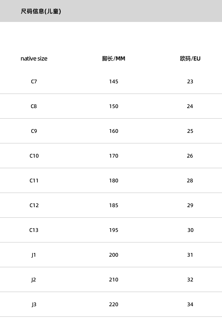Viewport: 222px width, 318px height.
Task: Click the native size column header
Action: point(34,59)
